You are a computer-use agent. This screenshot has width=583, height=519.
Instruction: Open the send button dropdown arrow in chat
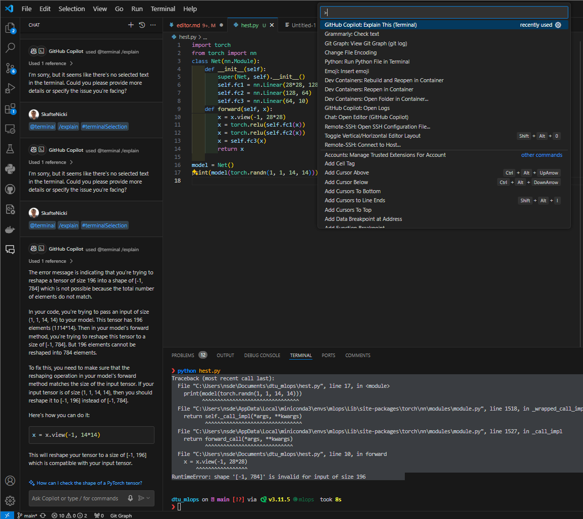tap(148, 498)
